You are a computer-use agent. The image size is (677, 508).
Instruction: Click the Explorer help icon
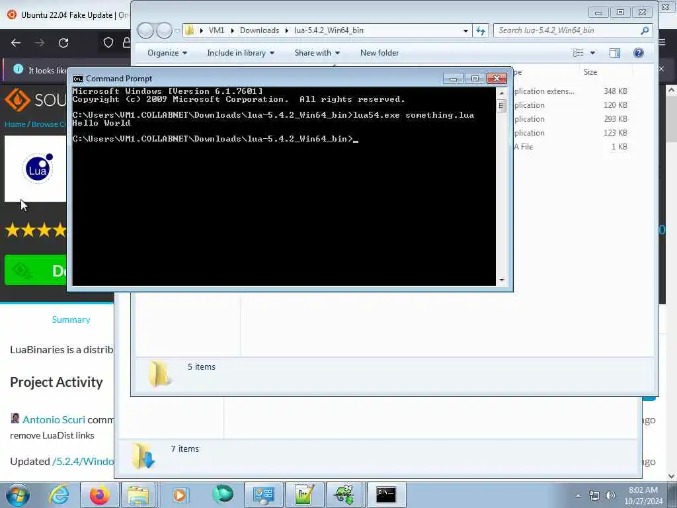(x=638, y=53)
